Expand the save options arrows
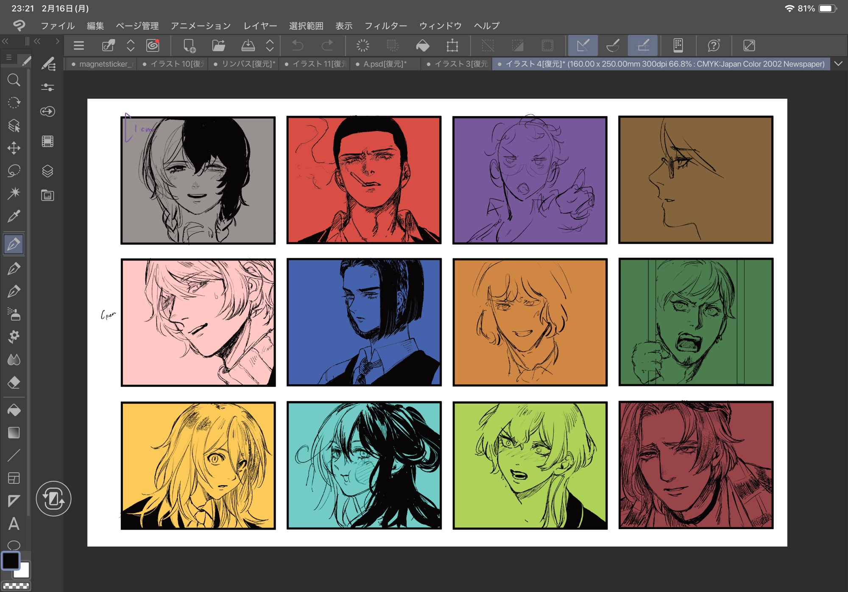Image resolution: width=848 pixels, height=592 pixels. click(x=270, y=45)
